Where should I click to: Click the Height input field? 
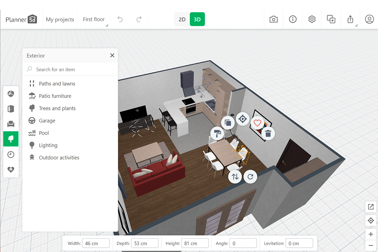click(195, 243)
